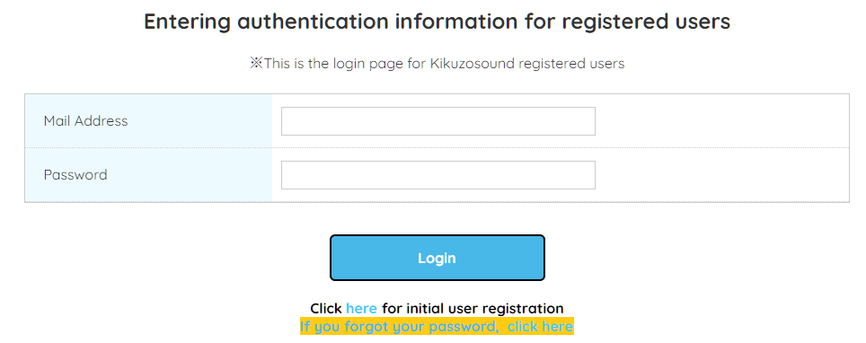Click the 'for initial user registration' sentence
Viewport: 866px width, 343px height.
pos(473,308)
